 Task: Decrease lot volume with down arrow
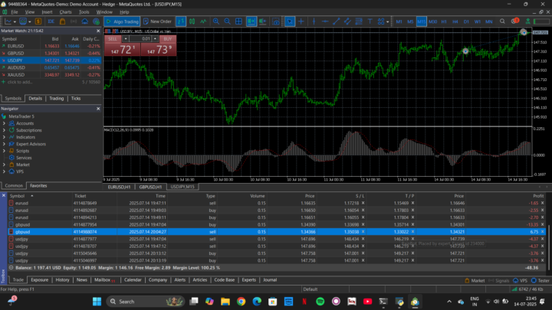point(126,39)
